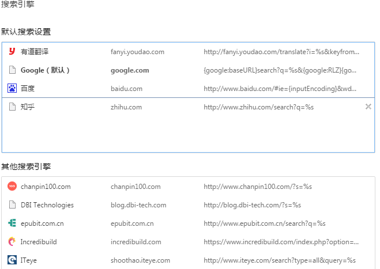380x269 pixels.
Task: Remove the 知乎 search engine with X
Action: click(368, 107)
